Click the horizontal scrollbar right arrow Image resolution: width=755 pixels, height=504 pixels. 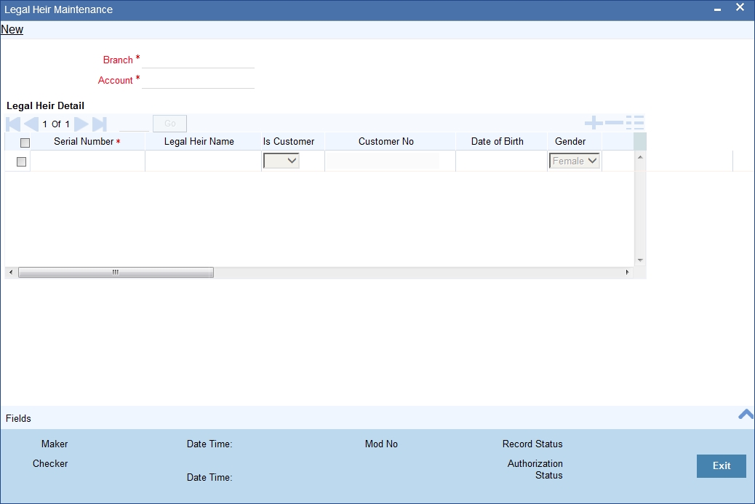627,273
